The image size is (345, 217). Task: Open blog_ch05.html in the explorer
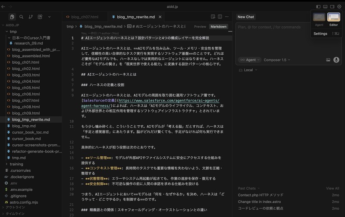[26, 88]
